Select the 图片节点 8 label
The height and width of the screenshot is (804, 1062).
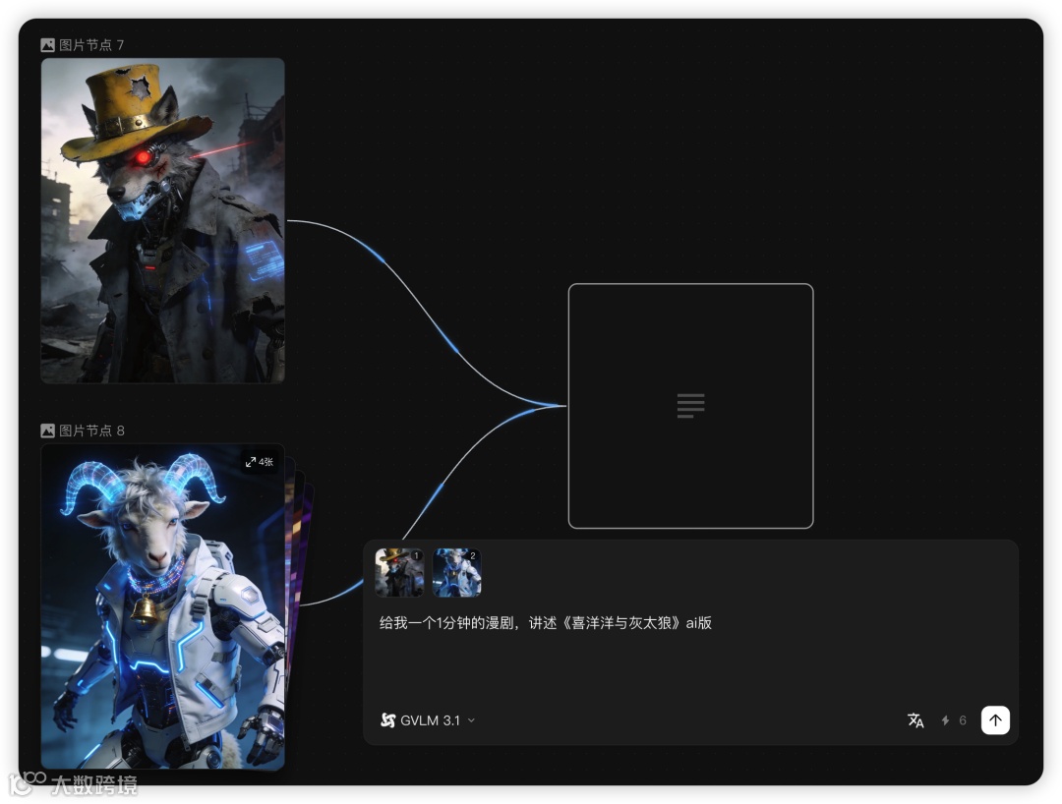[91, 431]
